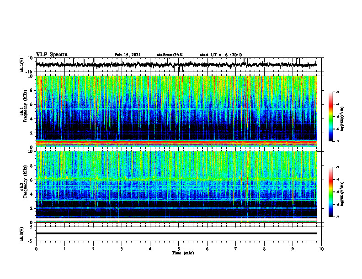This screenshot has width=362, height=279.
Task: Click the flat ch.3 voltage trace line
Action: (176, 233)
